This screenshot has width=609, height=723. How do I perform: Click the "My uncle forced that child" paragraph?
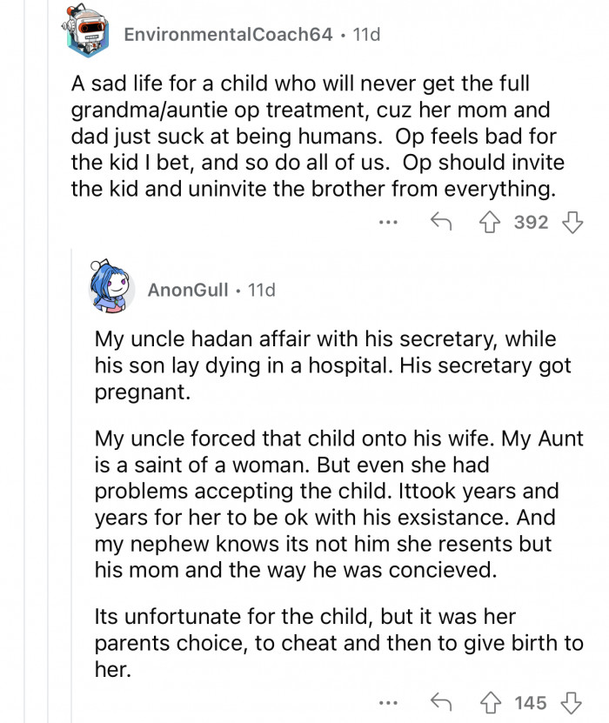coord(337,516)
